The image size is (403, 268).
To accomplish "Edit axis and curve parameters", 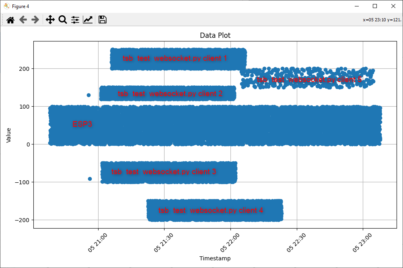I will coord(88,20).
